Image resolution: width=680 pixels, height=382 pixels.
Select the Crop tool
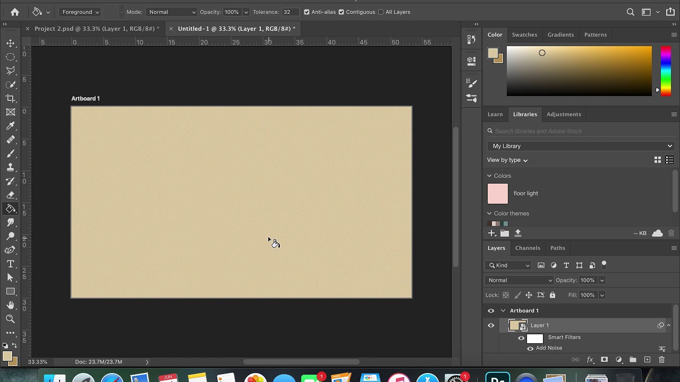coord(11,98)
